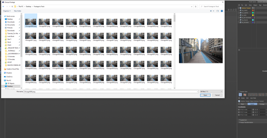
Task: Click the S.Y keyframe circle button
Action: pos(254,112)
